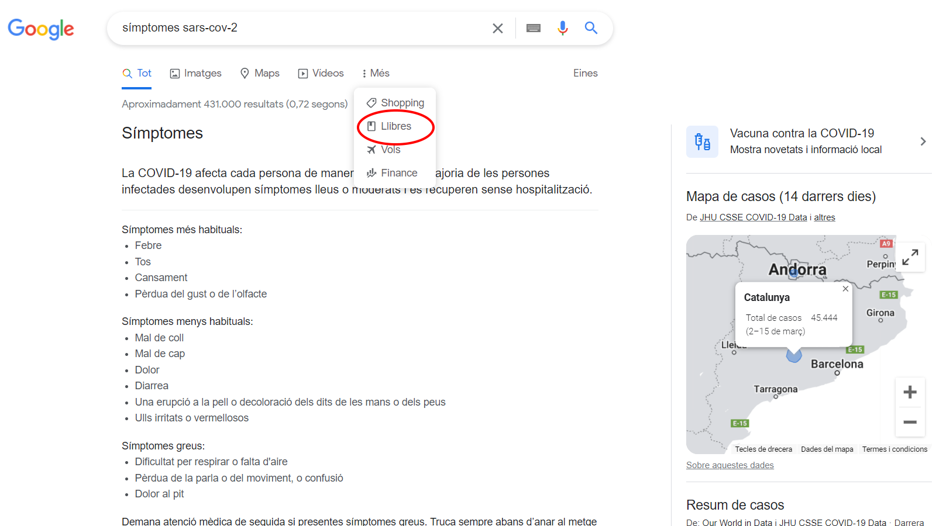Click the Sobre aquestes dades link
This screenshot has height=526, width=936.
click(729, 465)
